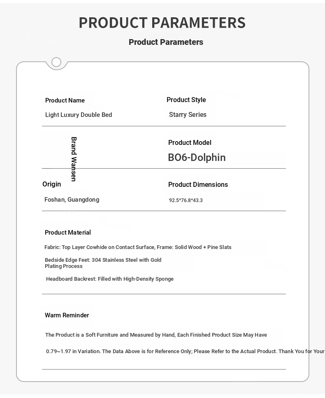Click the Starry Series value
This screenshot has height=398, width=325.
pos(188,114)
